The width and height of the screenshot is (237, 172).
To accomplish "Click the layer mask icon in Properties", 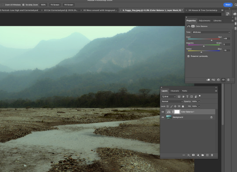I will 193,26.
